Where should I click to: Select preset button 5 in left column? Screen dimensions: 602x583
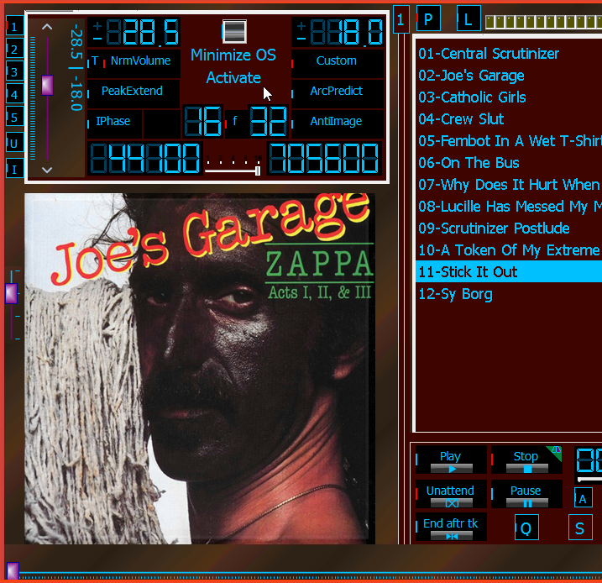click(14, 117)
